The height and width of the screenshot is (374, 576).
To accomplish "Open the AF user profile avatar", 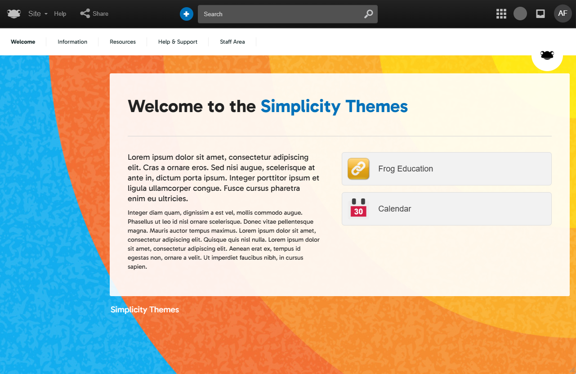I will [x=563, y=14].
